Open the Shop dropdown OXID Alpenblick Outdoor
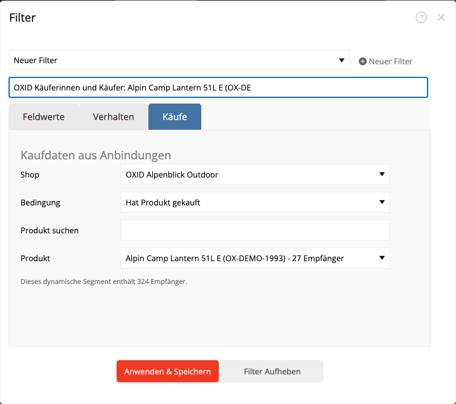The height and width of the screenshot is (404, 456). click(255, 174)
